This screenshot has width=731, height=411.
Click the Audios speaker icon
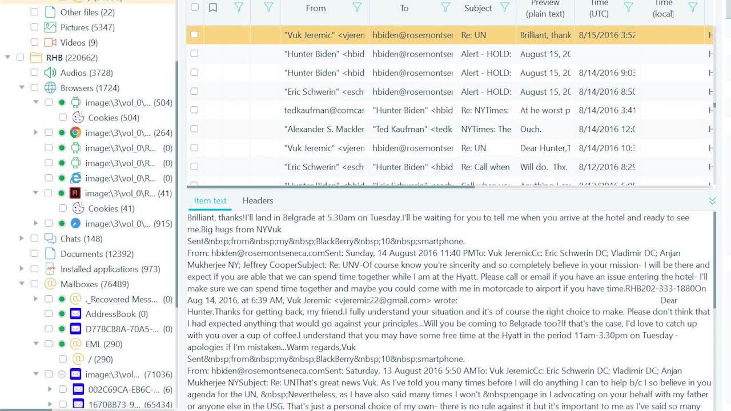pos(50,72)
